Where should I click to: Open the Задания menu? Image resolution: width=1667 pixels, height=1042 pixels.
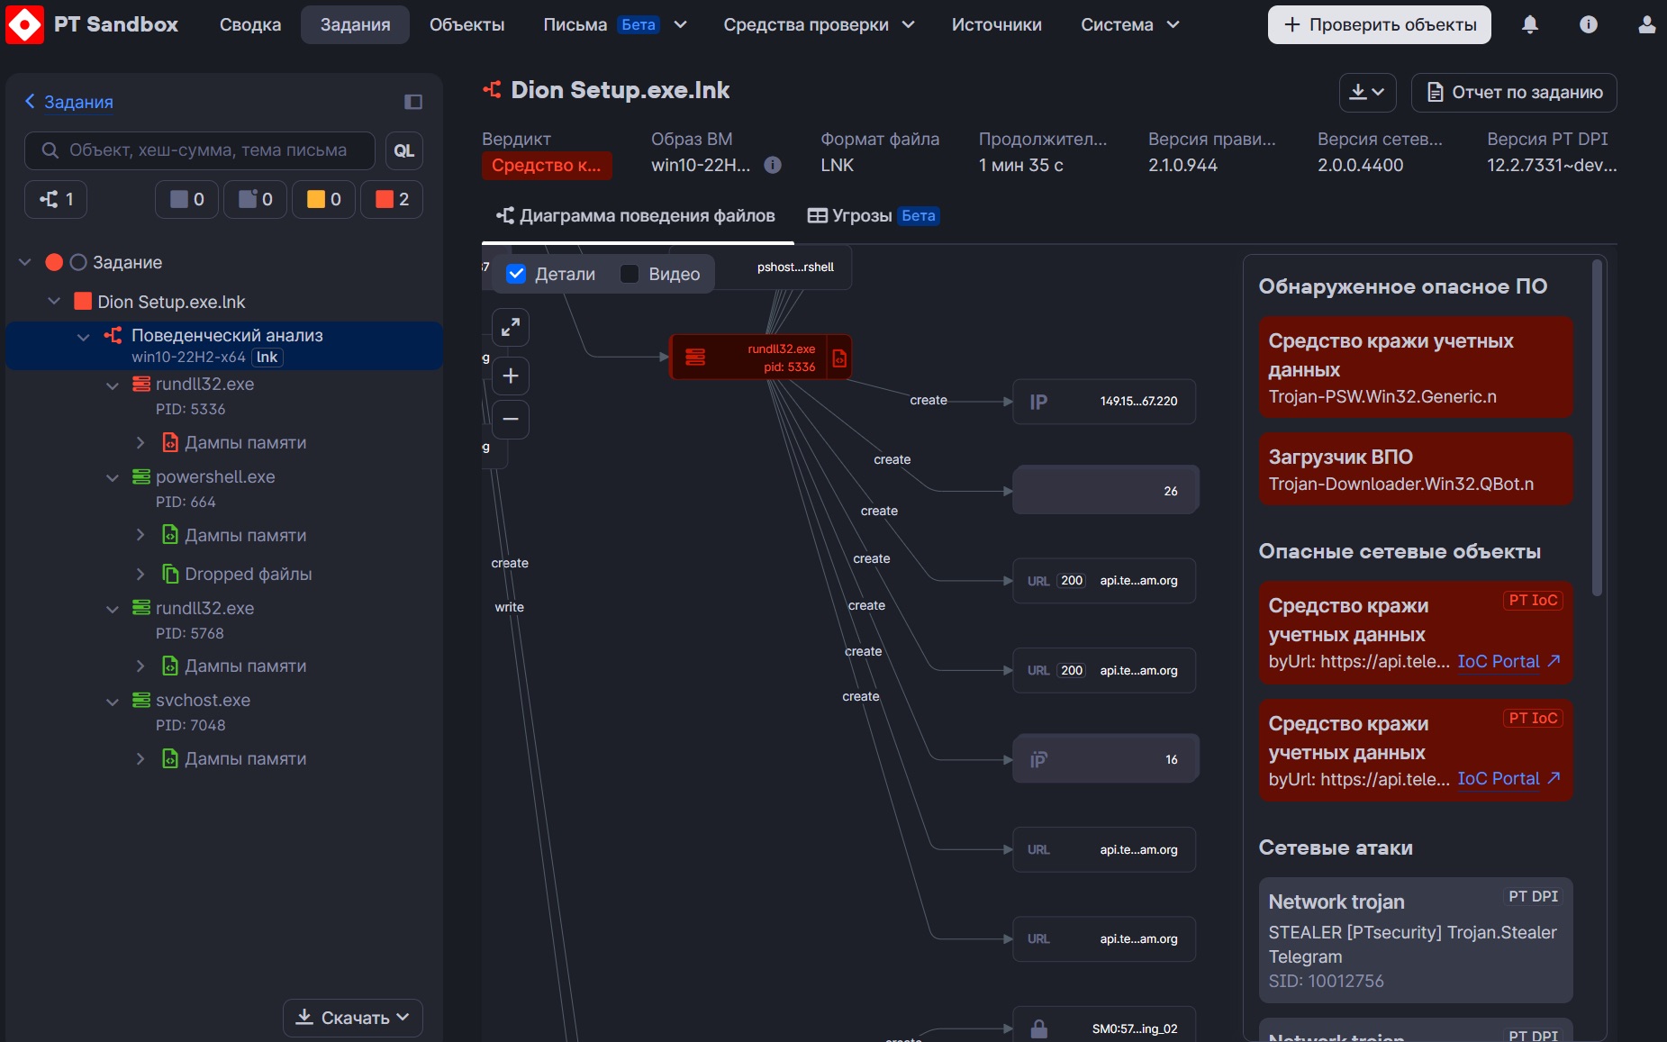coord(355,25)
